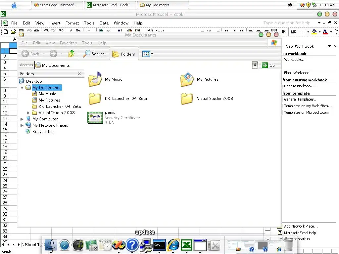Click the Sheet1 tab in Excel

pos(32,244)
